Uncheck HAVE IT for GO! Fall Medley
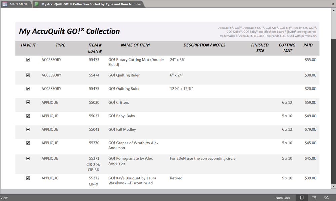Viewport: 336px width, 201px height. point(28,129)
